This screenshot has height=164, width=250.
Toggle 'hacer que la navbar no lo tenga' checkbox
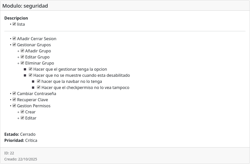click(39, 81)
